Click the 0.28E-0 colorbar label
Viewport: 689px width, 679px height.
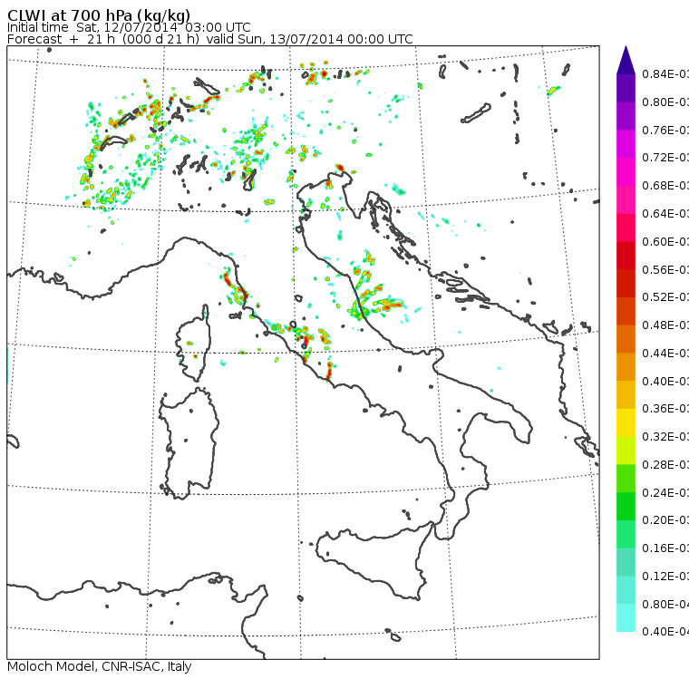(665, 464)
